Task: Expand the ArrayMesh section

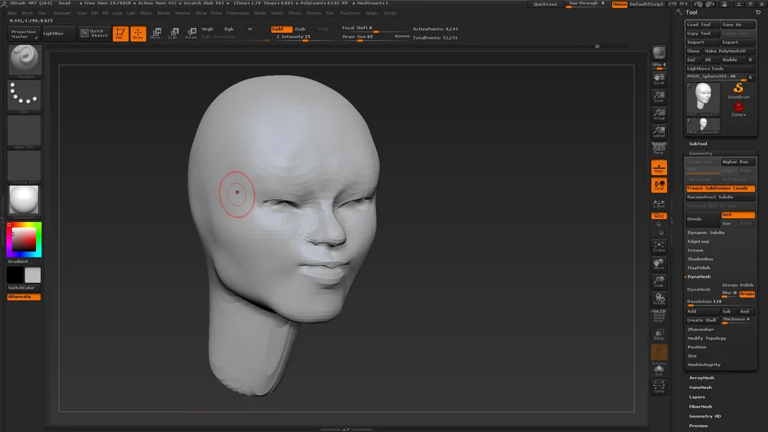Action: (701, 378)
